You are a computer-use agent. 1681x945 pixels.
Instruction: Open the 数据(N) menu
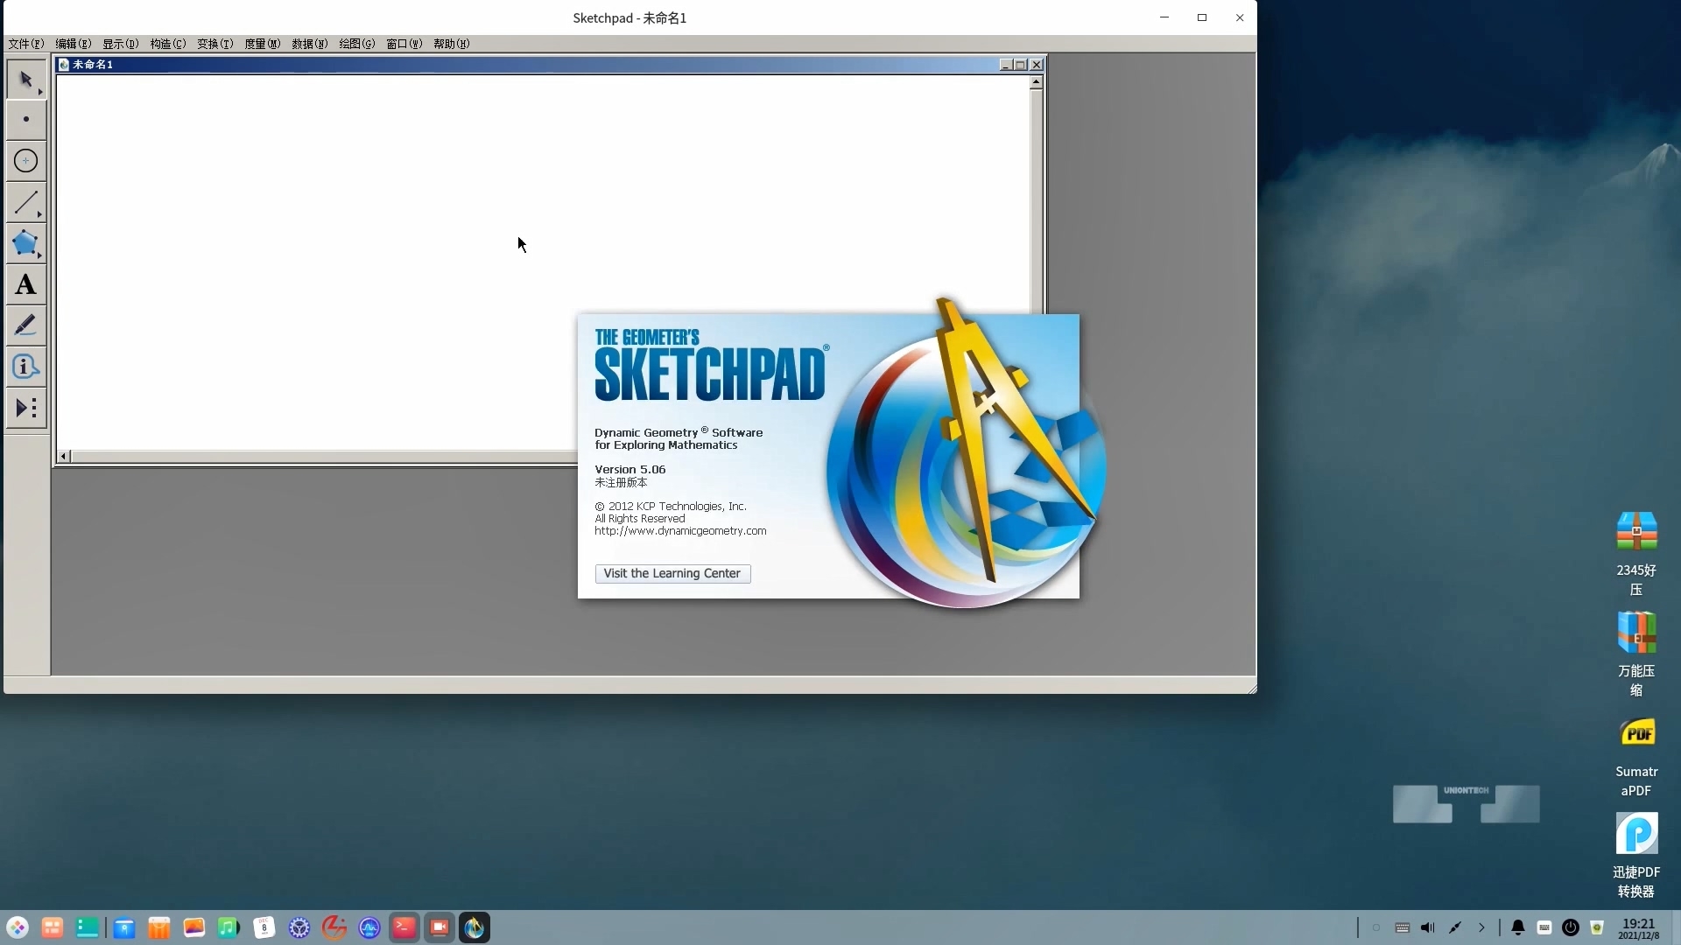tap(310, 44)
